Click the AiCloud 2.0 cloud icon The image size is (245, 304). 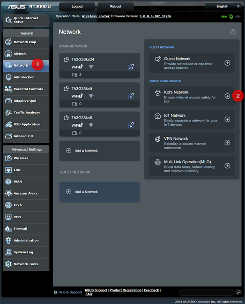8,136
